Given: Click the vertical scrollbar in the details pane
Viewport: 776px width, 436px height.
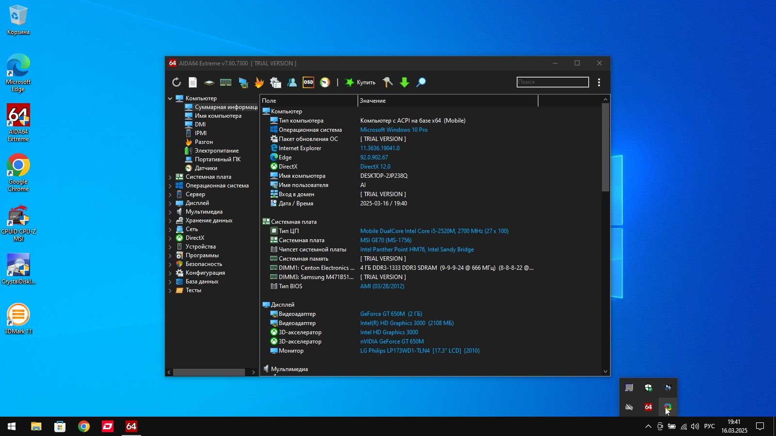Looking at the screenshot, I should click(x=605, y=235).
